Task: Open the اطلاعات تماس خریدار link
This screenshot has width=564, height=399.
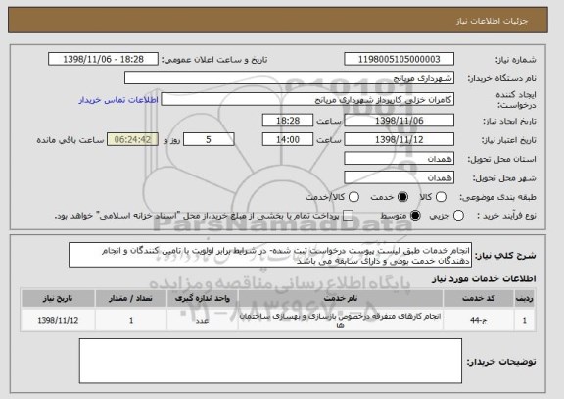Action: click(x=118, y=100)
